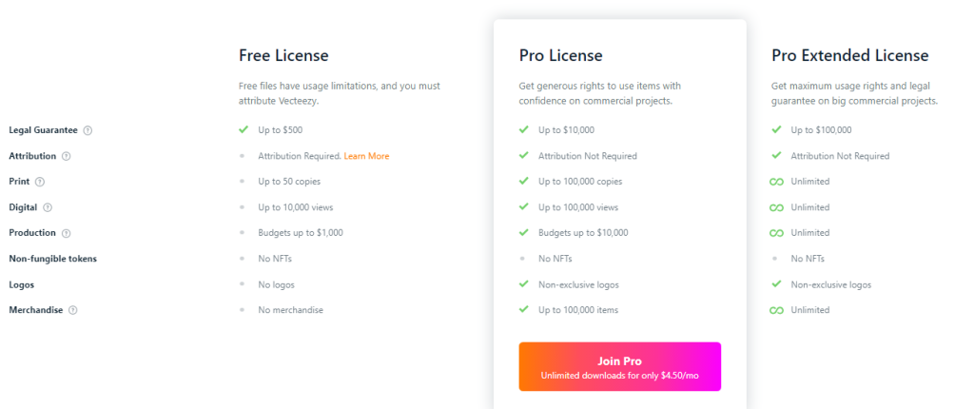Viewport: 974px width, 409px height.
Task: Select the Pro License heading
Action: (x=561, y=55)
